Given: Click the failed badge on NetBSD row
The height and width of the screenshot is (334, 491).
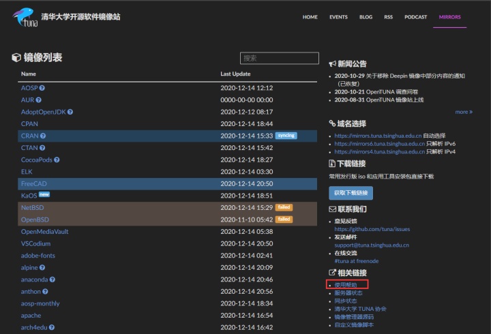Looking at the screenshot, I should click(x=284, y=207).
